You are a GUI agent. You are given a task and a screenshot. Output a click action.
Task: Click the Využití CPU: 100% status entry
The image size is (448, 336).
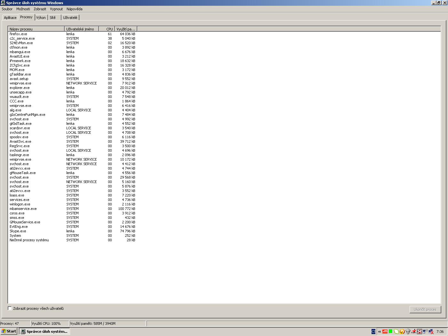[x=50, y=324]
